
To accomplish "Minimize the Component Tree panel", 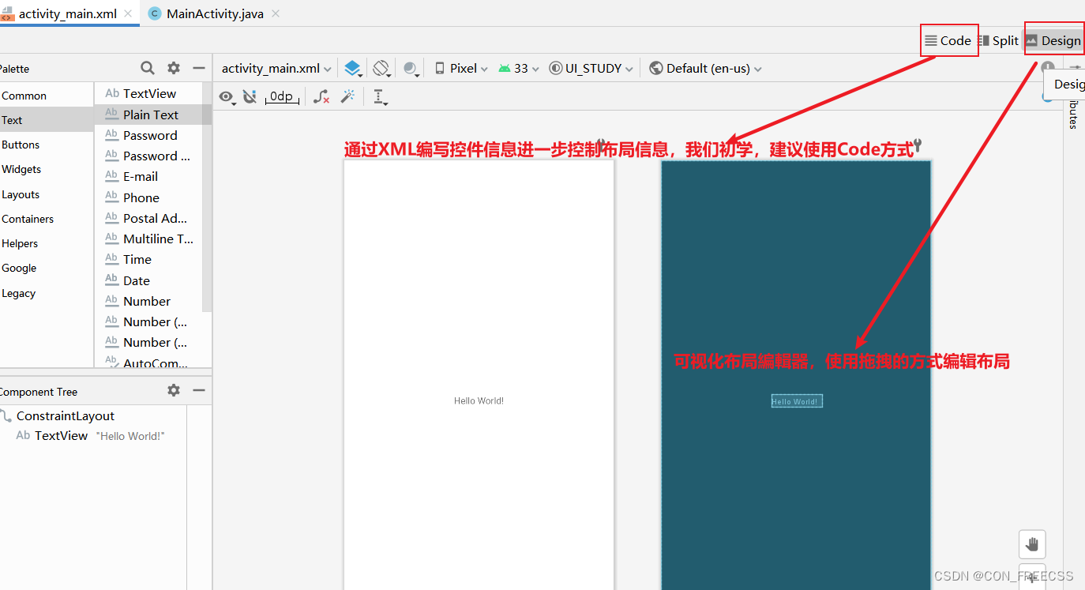I will [x=199, y=390].
